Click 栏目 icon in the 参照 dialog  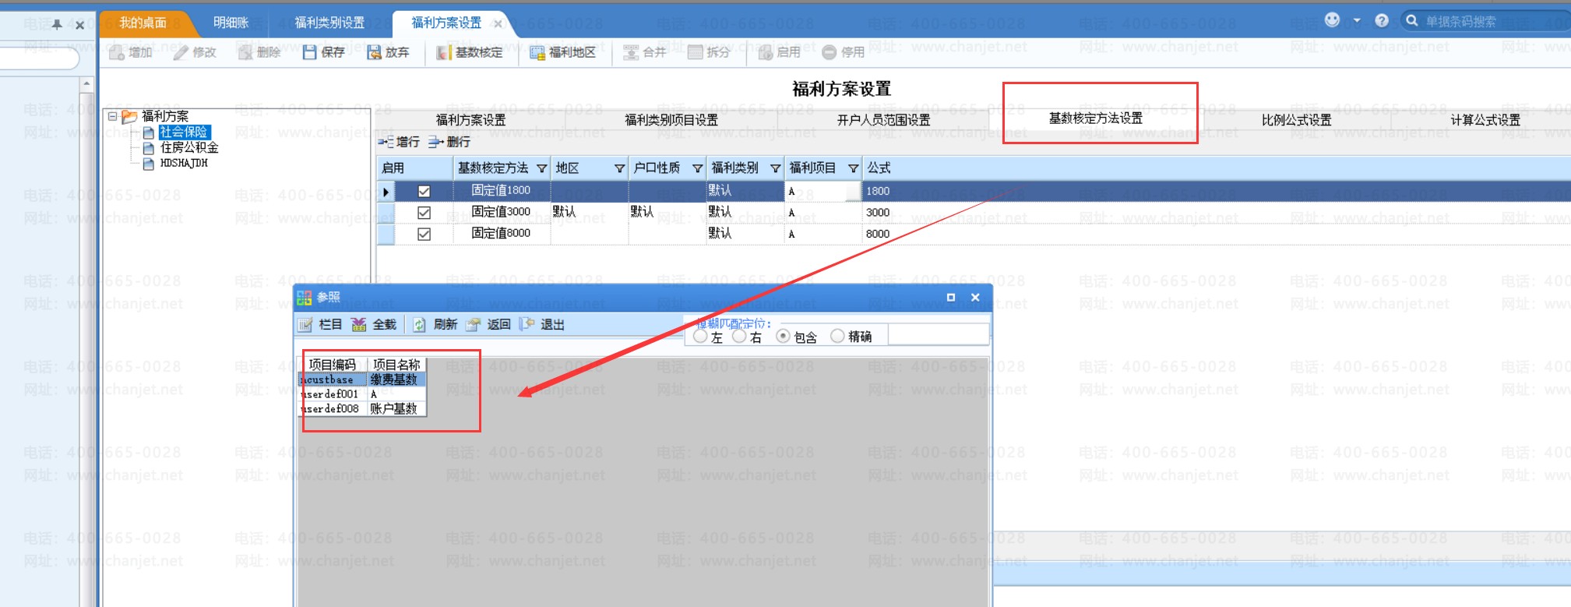(305, 324)
